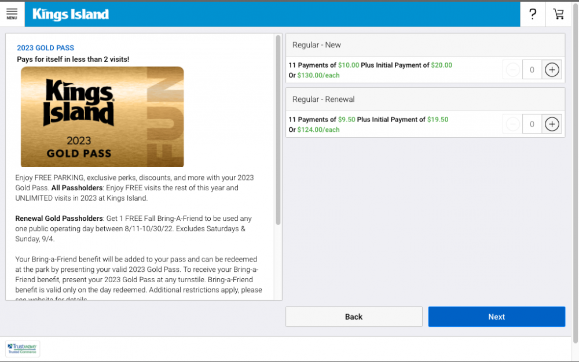Viewport: 579px width, 362px height.
Task: Select the Regular - Renewal section header
Action: 425,99
